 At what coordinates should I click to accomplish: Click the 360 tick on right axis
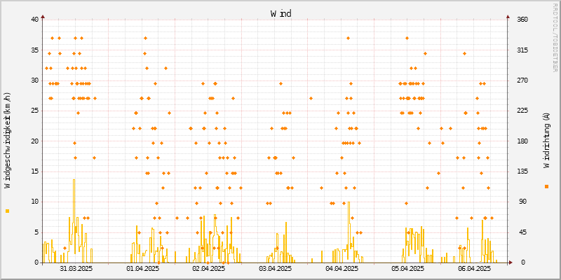[x=522, y=20]
